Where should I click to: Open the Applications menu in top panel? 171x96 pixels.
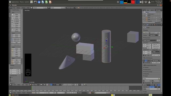pyautogui.click(x=15, y=2)
